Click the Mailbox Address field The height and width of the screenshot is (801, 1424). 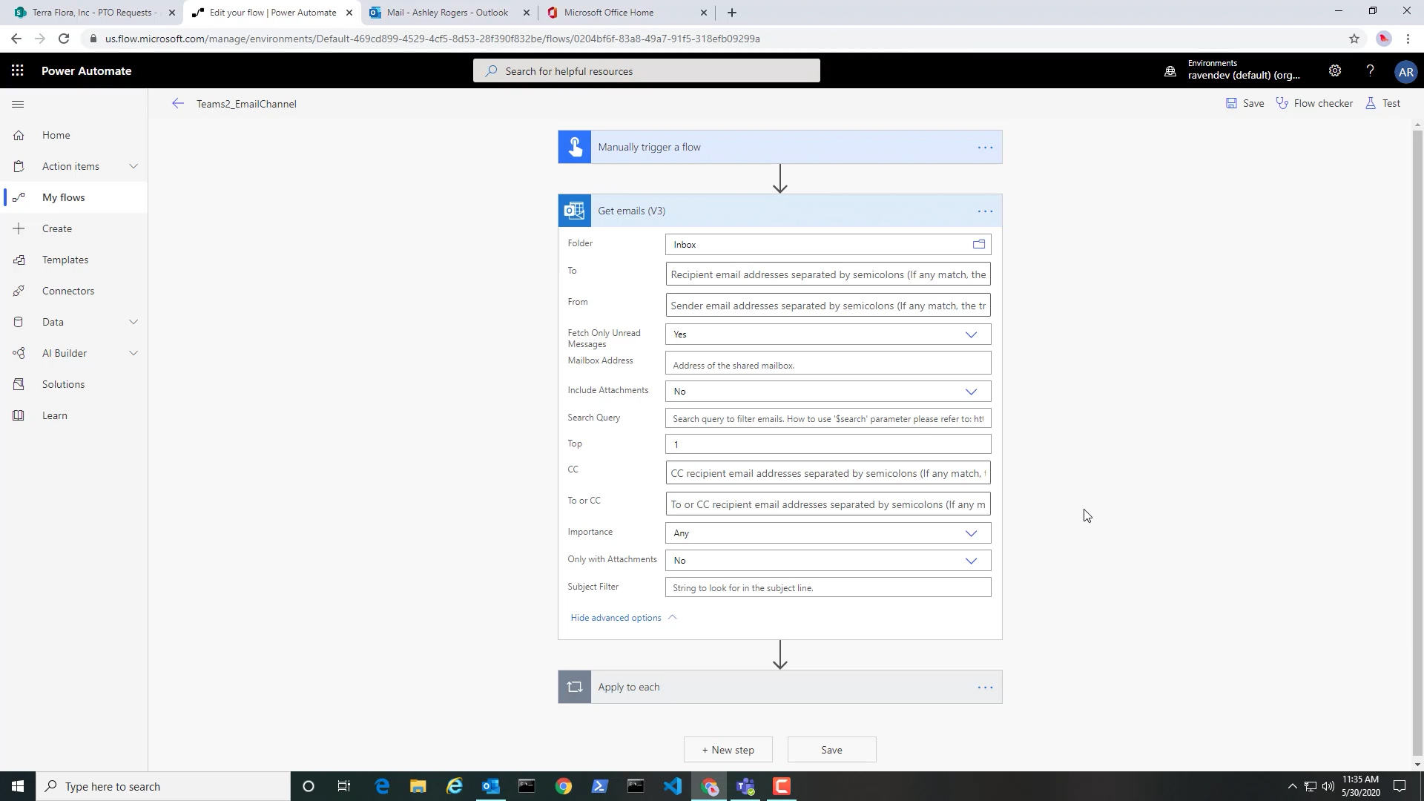(828, 363)
